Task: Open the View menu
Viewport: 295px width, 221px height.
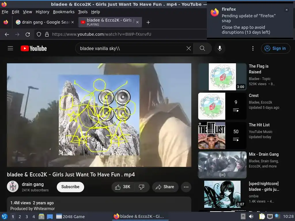Action: 27,12
